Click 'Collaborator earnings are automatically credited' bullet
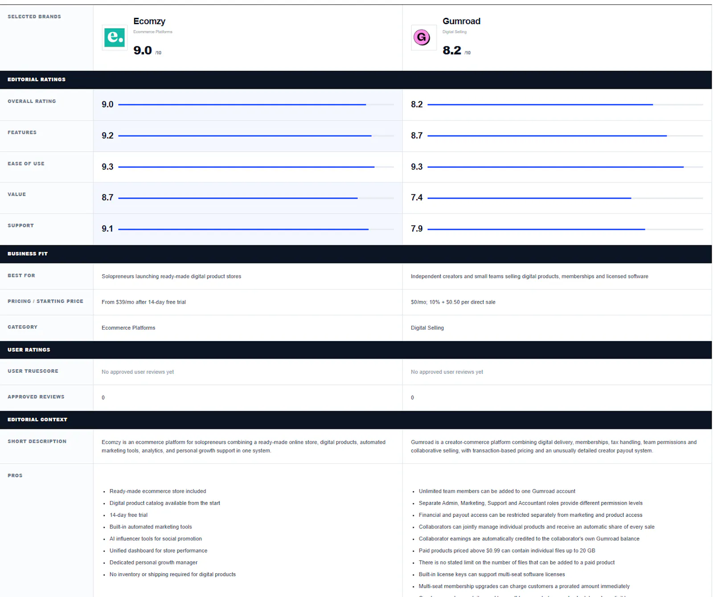 [529, 539]
